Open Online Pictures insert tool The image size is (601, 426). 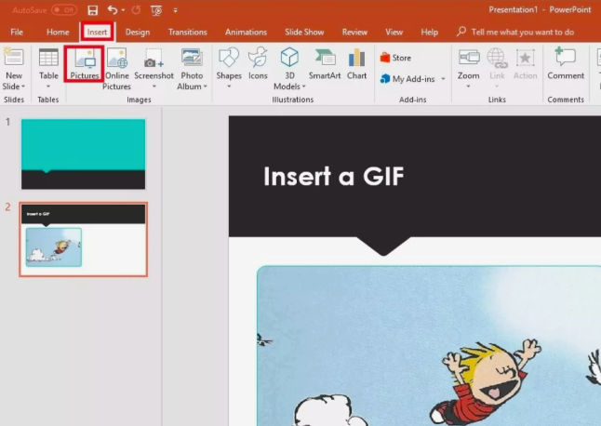click(117, 60)
